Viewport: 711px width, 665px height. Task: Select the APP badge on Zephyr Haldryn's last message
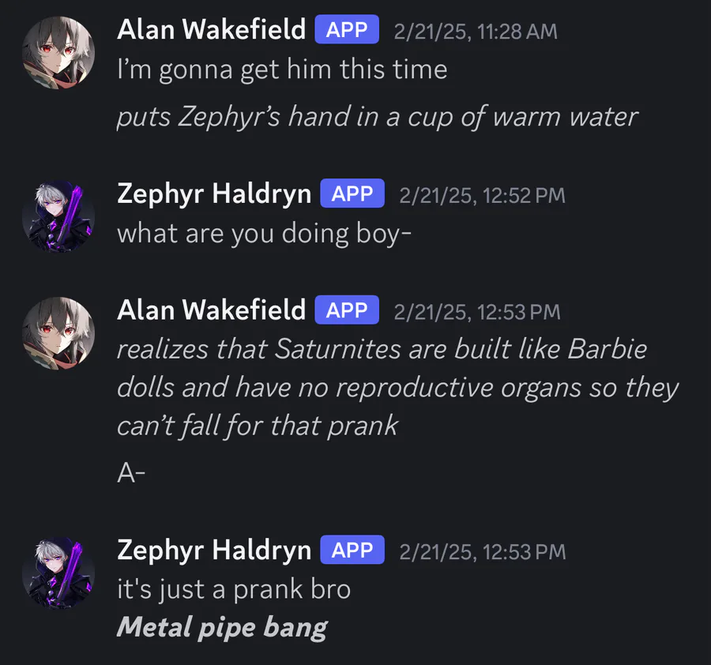coord(352,550)
